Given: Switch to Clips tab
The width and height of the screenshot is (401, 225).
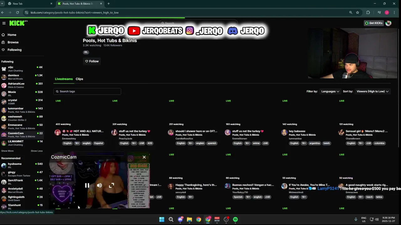Looking at the screenshot, I should point(79,79).
